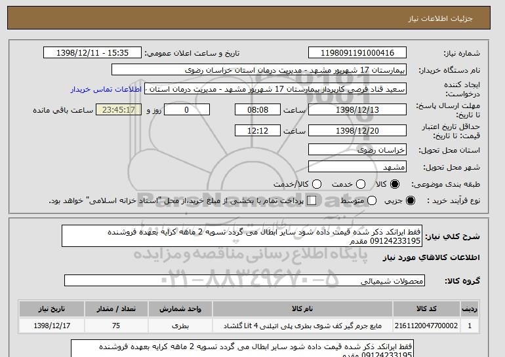Click the delivery province field خراسان رضوی
This screenshot has width=505, height=357.
pyautogui.click(x=357, y=150)
